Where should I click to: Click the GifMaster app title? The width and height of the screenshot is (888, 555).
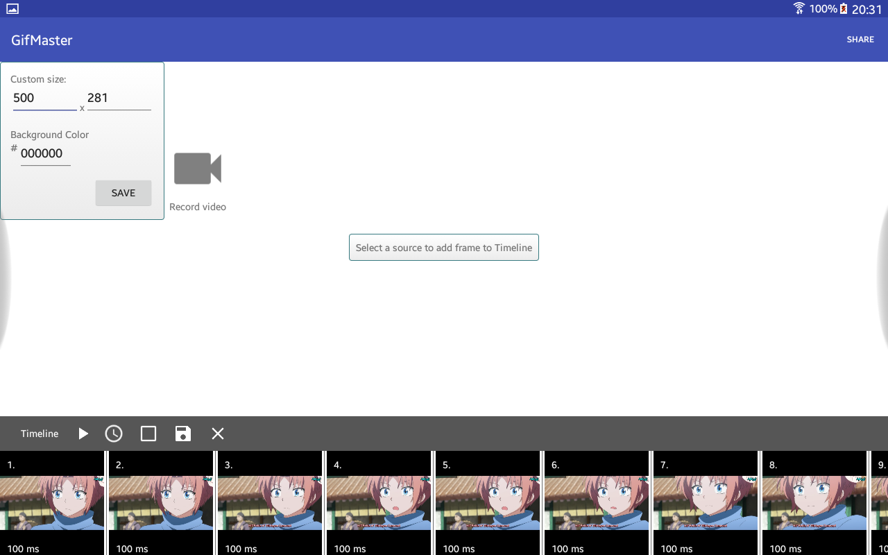click(x=42, y=40)
